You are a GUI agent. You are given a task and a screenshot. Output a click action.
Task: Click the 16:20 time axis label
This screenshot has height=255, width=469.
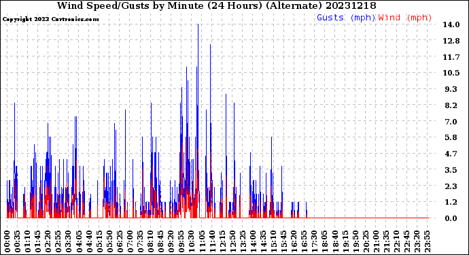pos(294,241)
